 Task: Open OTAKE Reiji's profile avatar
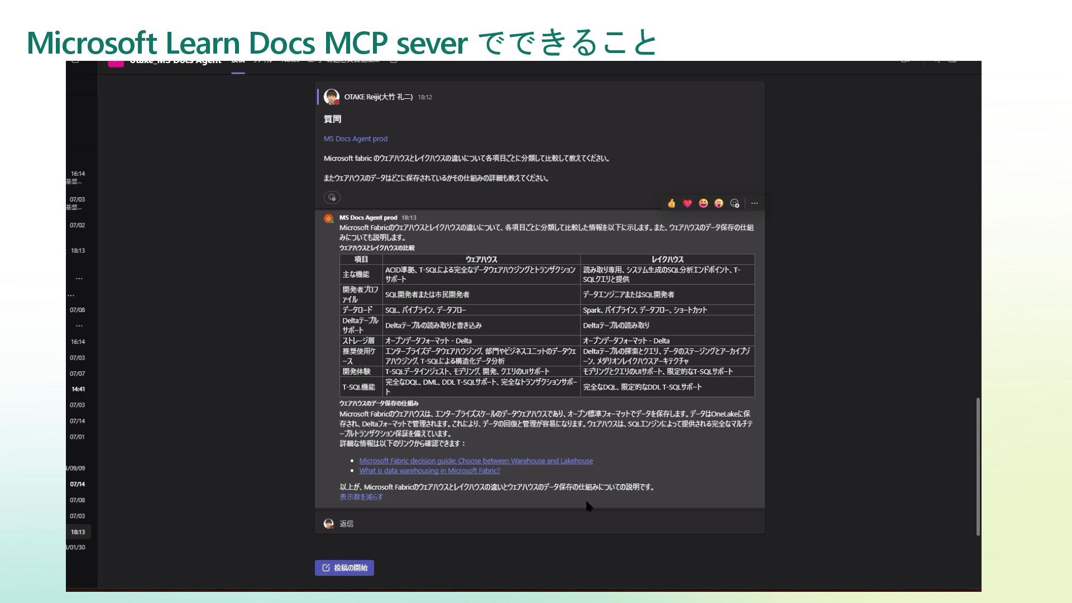332,97
